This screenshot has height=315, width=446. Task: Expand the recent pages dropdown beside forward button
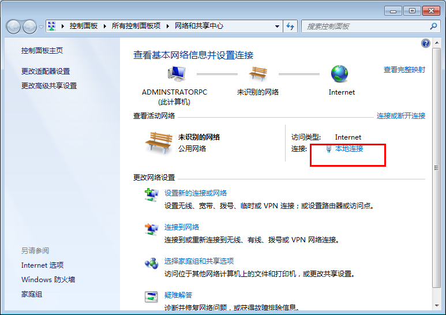(x=42, y=27)
